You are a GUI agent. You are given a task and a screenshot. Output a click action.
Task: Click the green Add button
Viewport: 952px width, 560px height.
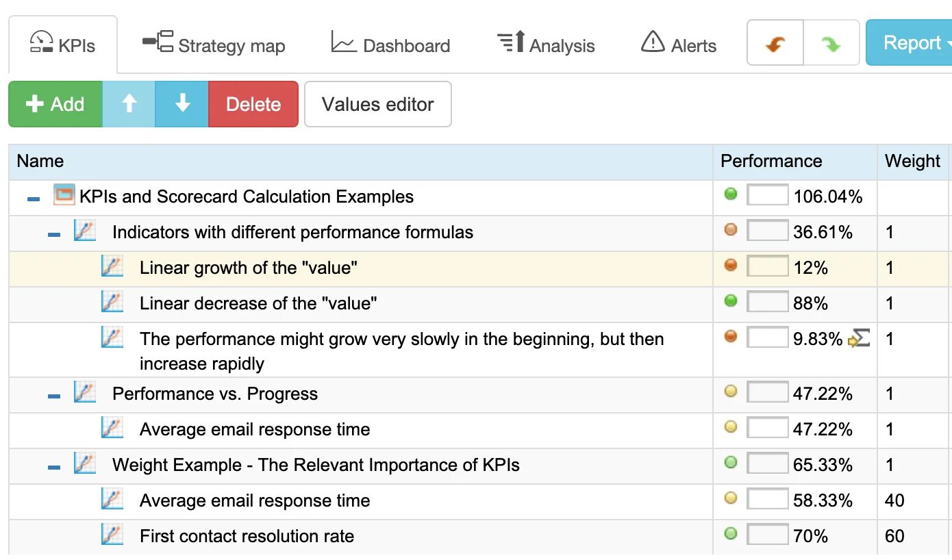pos(55,104)
